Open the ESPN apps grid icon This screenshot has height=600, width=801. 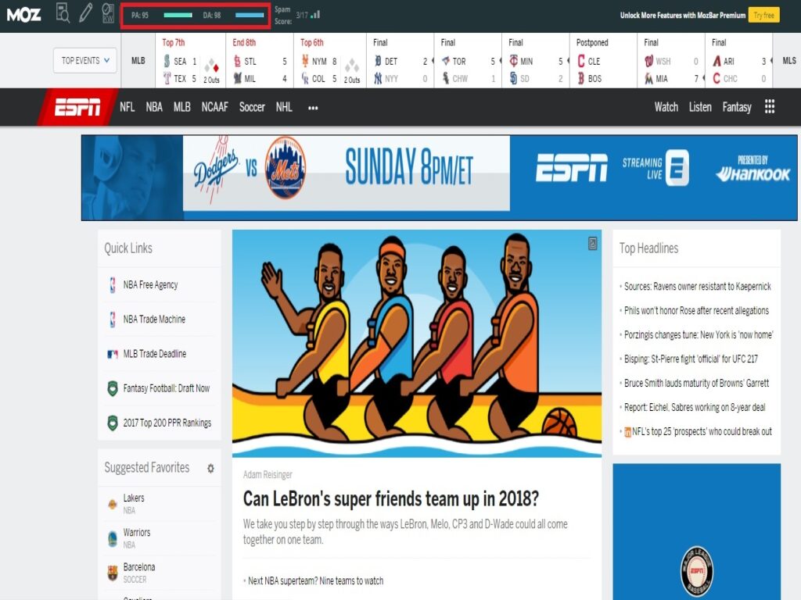(770, 106)
